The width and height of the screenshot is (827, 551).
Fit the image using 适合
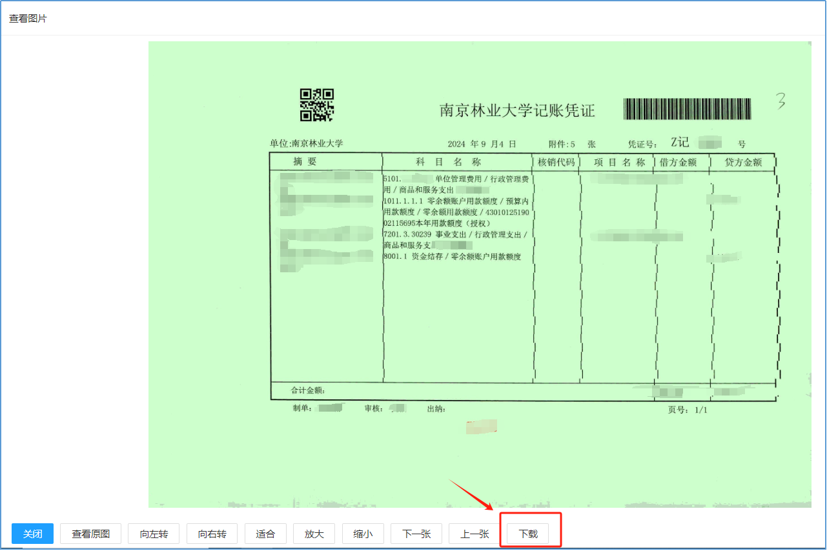point(265,534)
